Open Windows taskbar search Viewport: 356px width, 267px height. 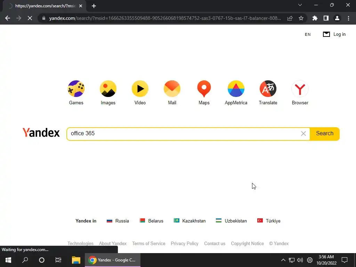click(x=25, y=260)
